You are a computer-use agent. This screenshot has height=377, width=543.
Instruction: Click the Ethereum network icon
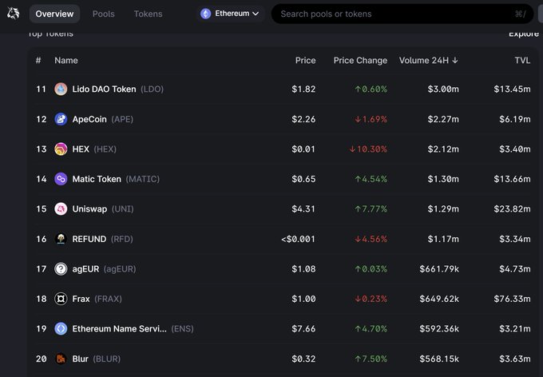pyautogui.click(x=206, y=14)
